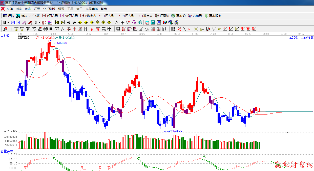Open the candlestick-style dropdown arrow
Image resolution: width=314 pixels, height=171 pixels.
pyautogui.click(x=39, y=22)
